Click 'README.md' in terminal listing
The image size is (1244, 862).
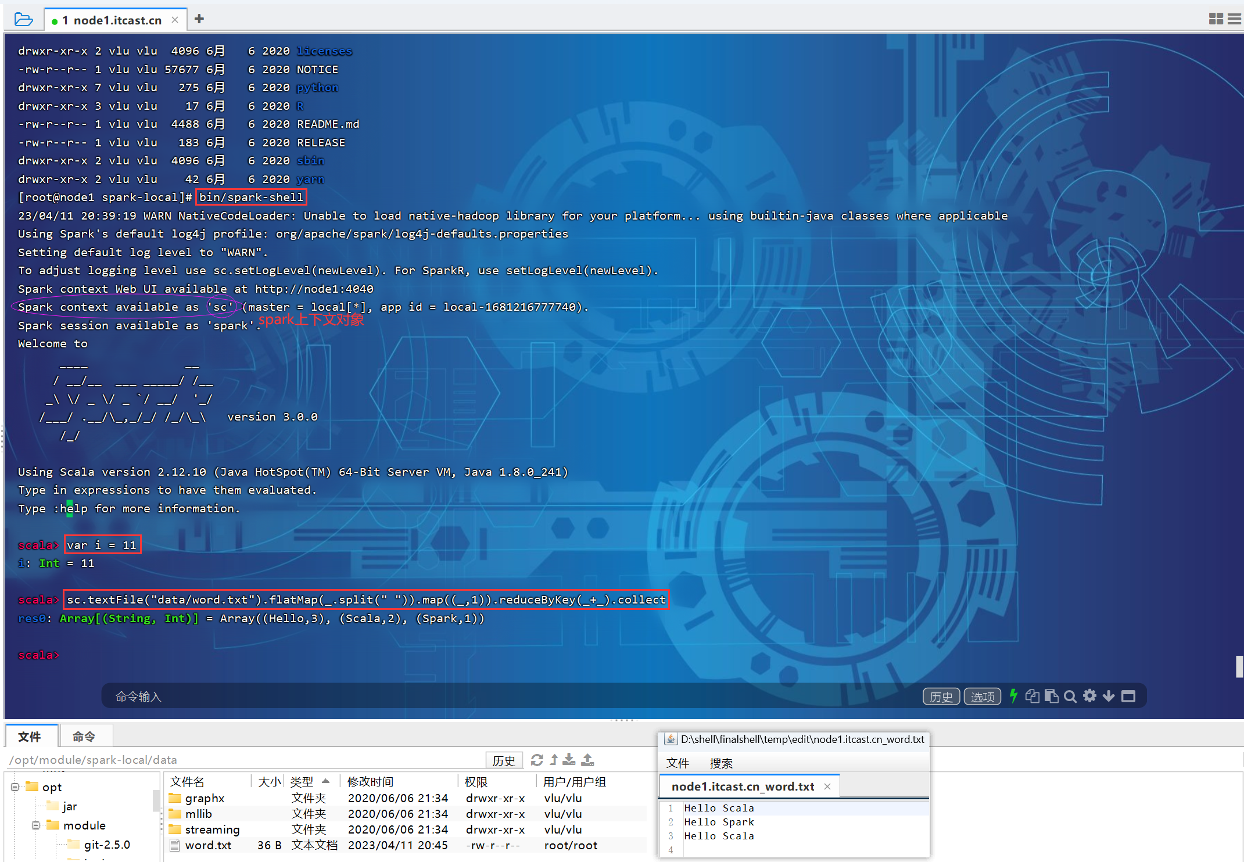coord(328,124)
